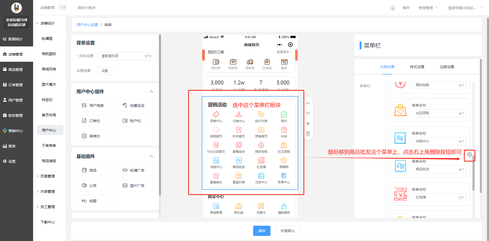
Task: Expand the 页面管理 tree item
Action: [x=37, y=176]
